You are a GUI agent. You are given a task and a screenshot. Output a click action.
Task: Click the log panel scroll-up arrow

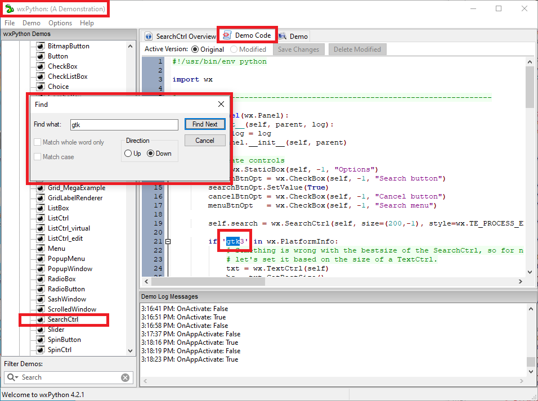tap(531, 309)
